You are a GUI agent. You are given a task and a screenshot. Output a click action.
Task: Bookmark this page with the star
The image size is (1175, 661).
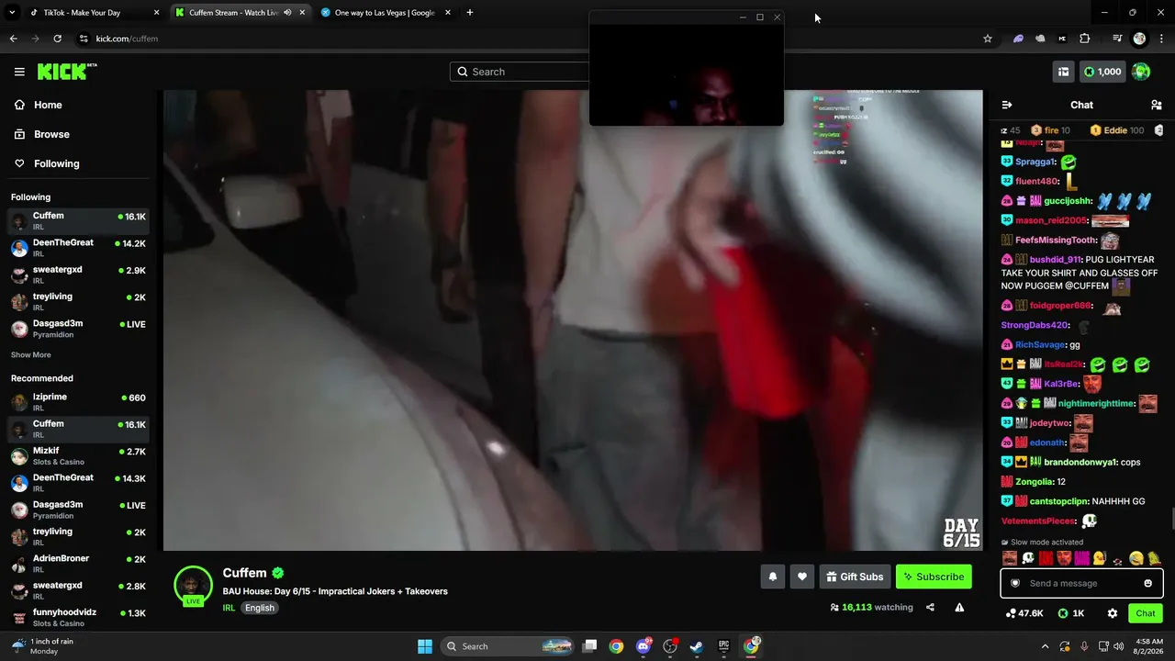[988, 39]
